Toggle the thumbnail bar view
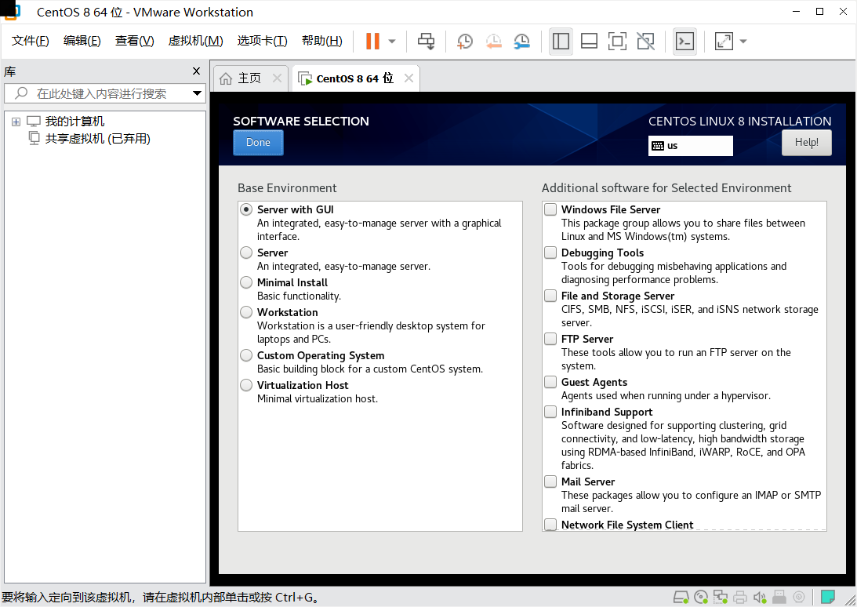Viewport: 857px width, 607px height. point(589,41)
